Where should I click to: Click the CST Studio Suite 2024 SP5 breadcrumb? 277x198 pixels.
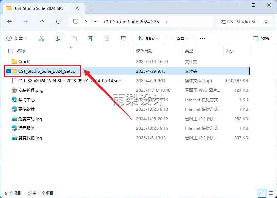click(131, 22)
